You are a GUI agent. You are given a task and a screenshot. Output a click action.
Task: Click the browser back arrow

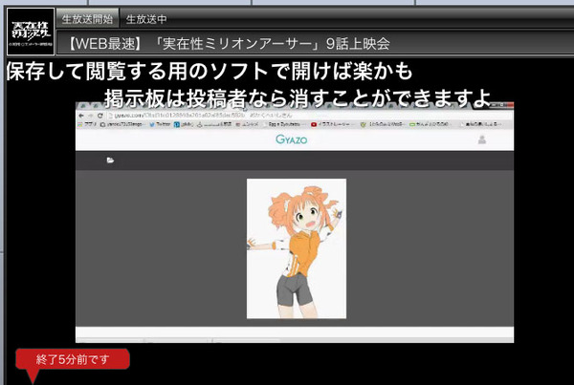click(x=81, y=116)
